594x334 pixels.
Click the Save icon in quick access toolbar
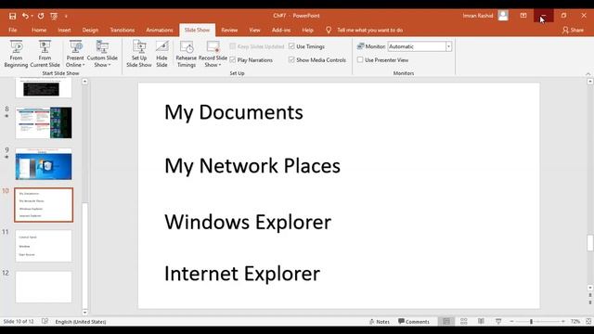12,16
